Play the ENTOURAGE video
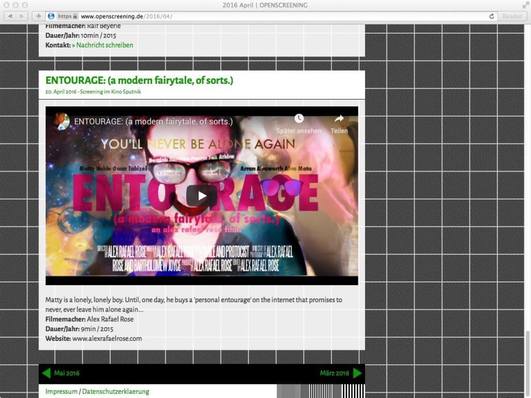This screenshot has height=398, width=531. coord(202,195)
